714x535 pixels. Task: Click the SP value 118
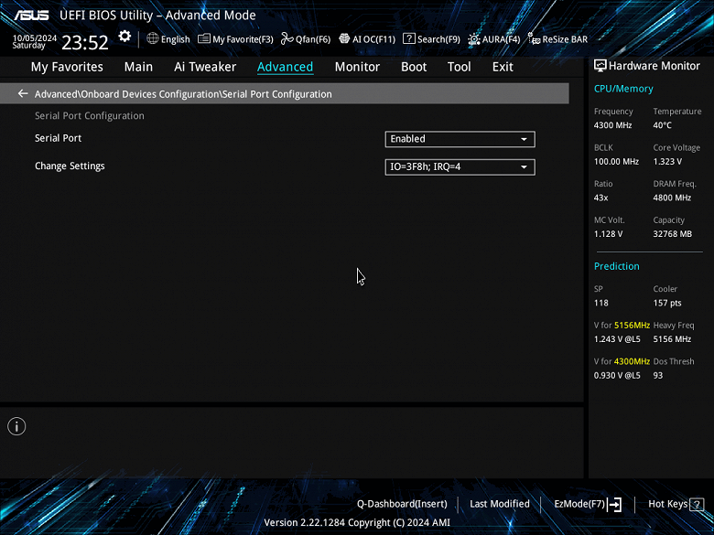coord(601,303)
